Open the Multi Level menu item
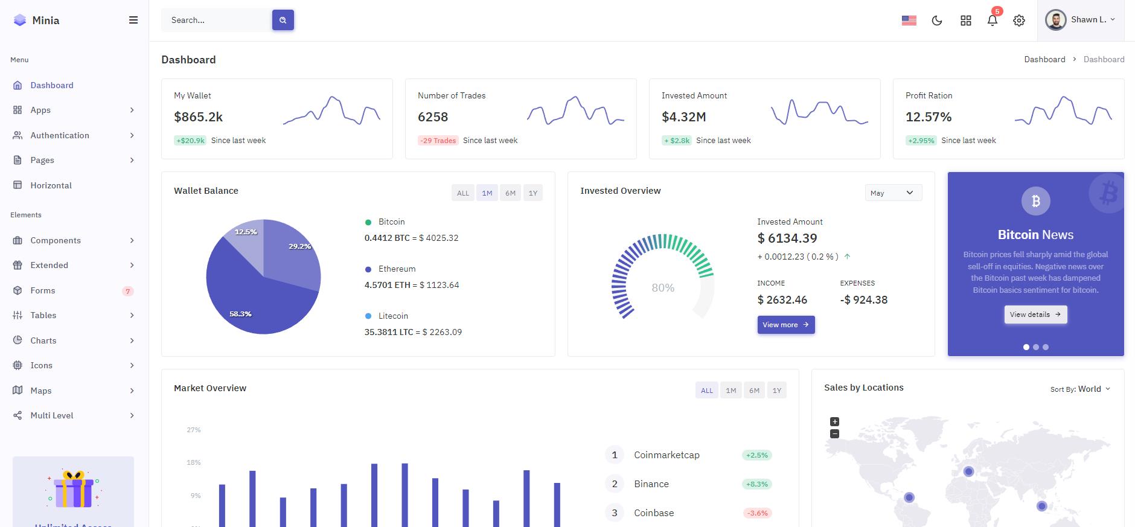Viewport: 1135px width, 527px height. click(x=74, y=415)
